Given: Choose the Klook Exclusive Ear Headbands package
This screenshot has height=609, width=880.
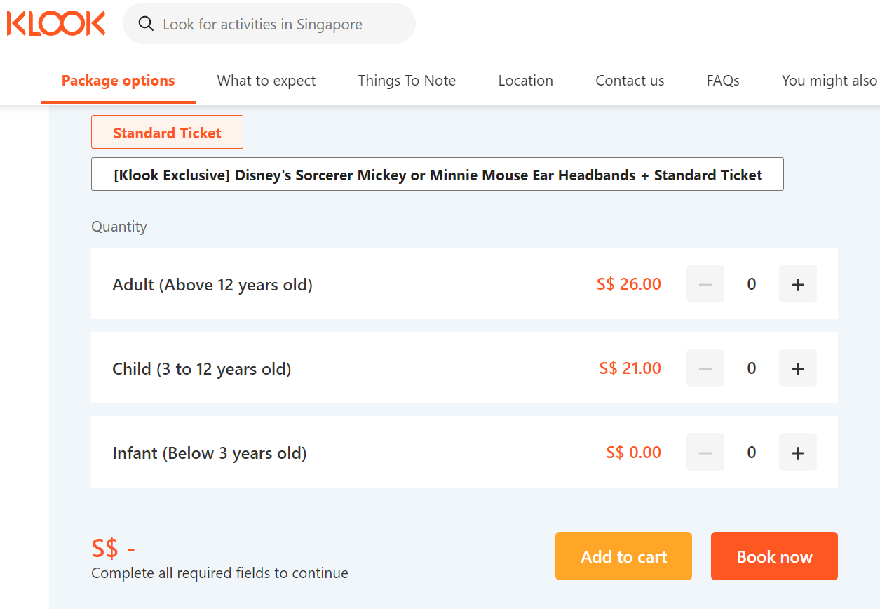Looking at the screenshot, I should (x=437, y=175).
